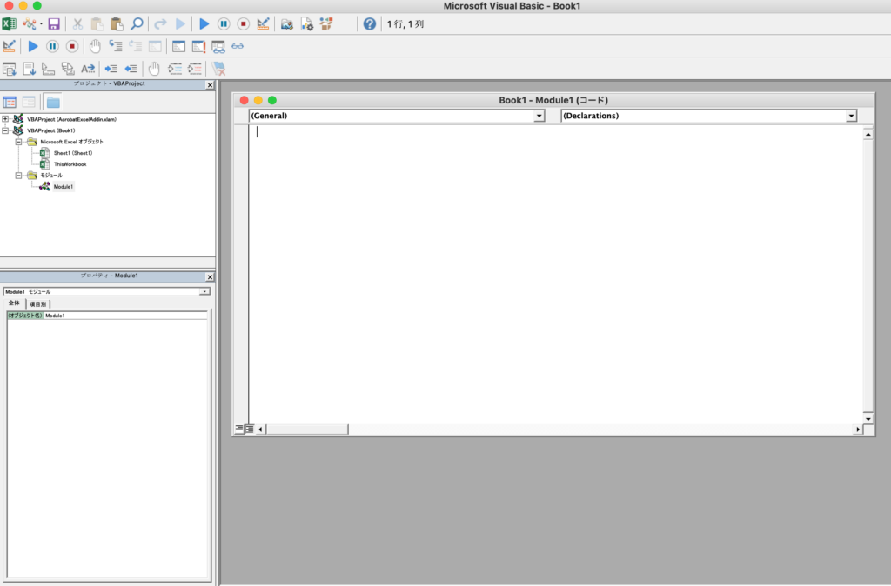This screenshot has width=891, height=586.
Task: Click the List Properties/Methods icon
Action: (x=9, y=69)
